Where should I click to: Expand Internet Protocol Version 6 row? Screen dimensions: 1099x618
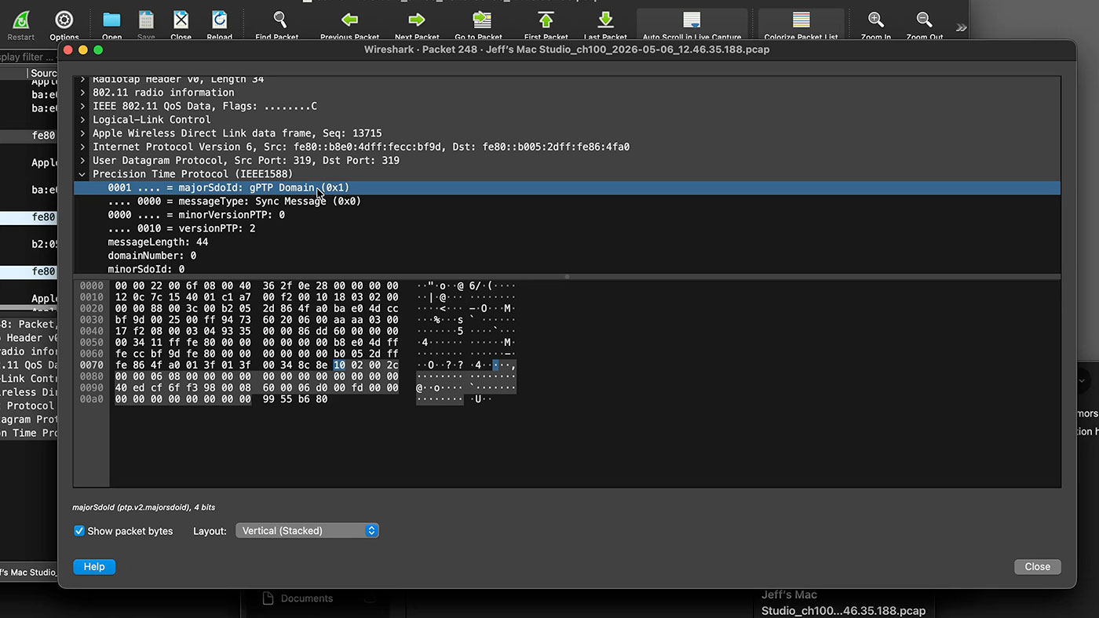pos(82,147)
